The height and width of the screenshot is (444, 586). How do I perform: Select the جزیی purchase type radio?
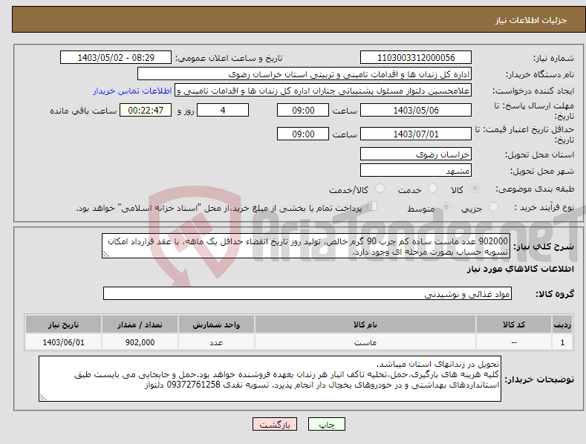point(493,207)
